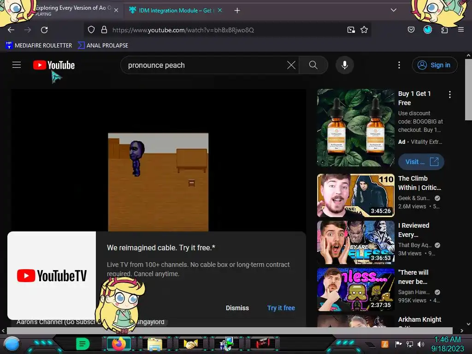Reload the page with the refresh icon

(x=44, y=30)
